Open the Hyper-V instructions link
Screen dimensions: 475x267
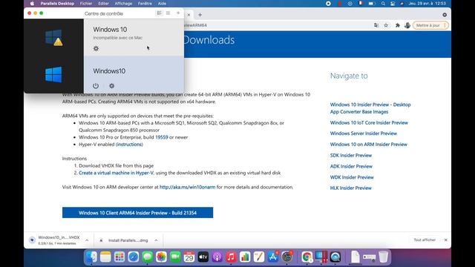(x=129, y=145)
